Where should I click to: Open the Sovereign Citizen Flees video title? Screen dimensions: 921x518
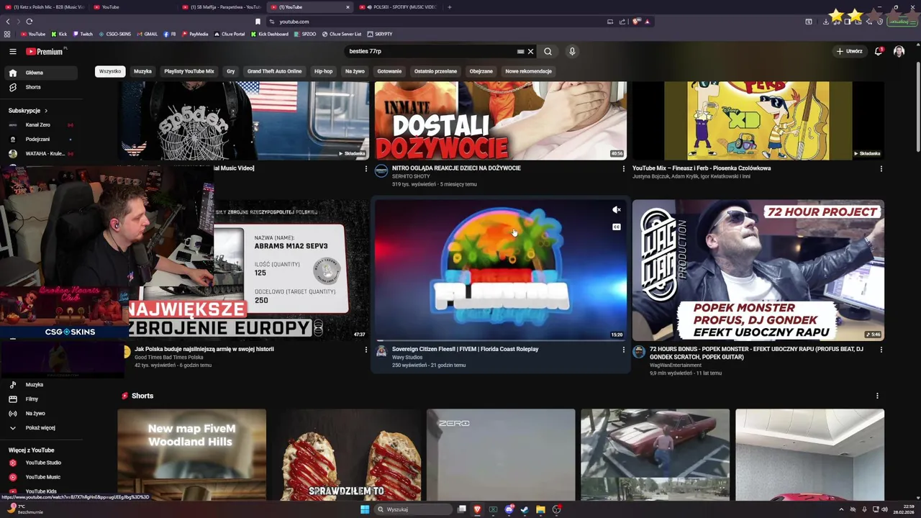click(465, 349)
